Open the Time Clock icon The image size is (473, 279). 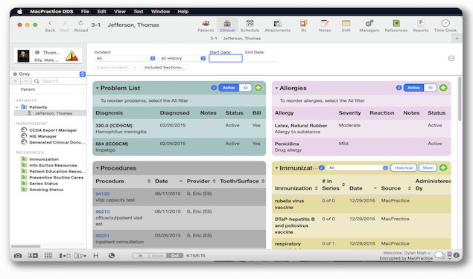click(x=445, y=26)
